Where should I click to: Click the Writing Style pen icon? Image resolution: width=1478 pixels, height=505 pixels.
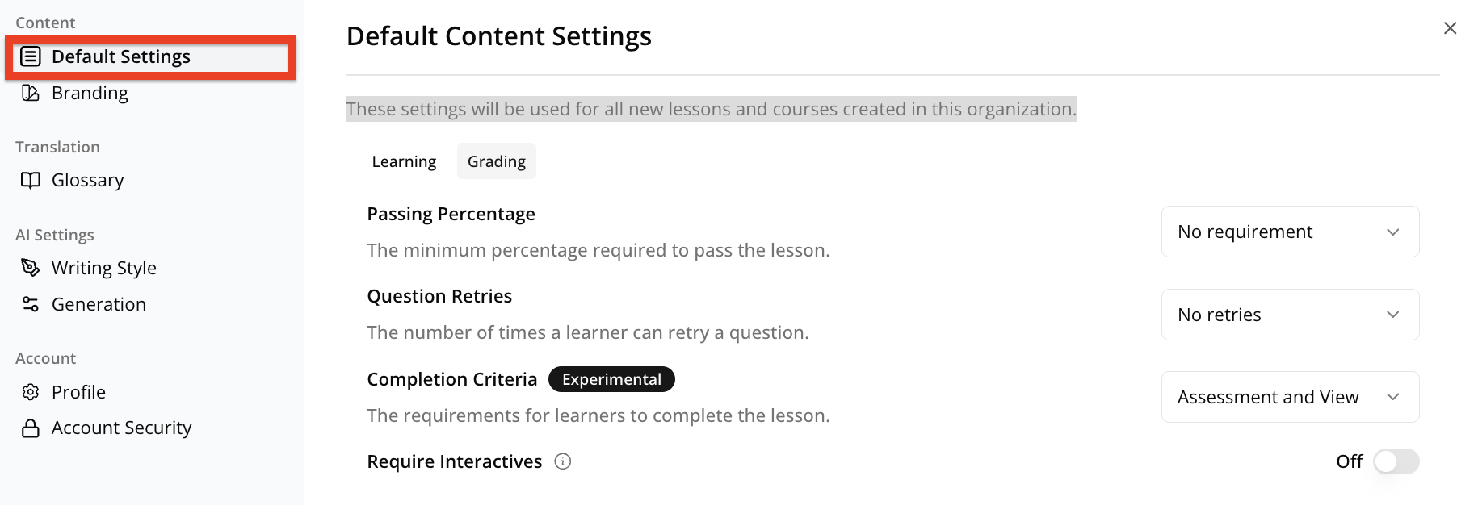[x=31, y=268]
